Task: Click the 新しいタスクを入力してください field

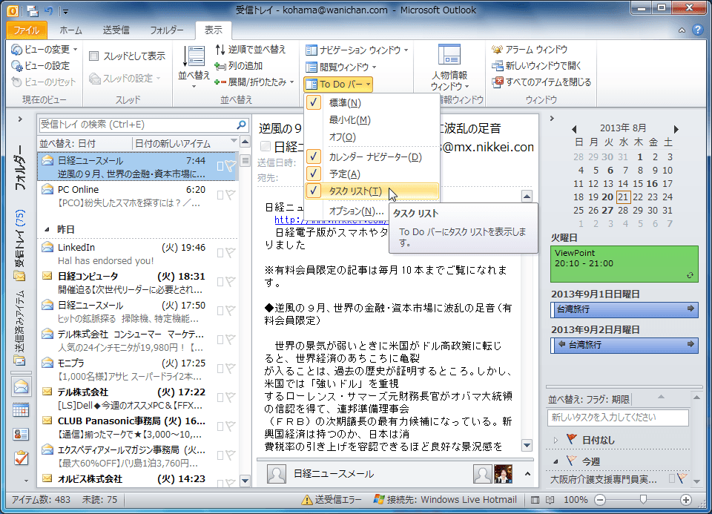Action: [618, 418]
